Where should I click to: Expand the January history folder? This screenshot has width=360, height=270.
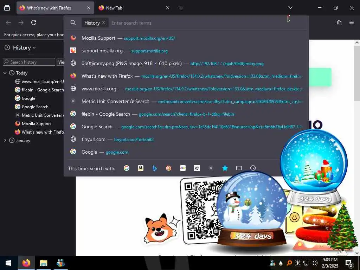pos(5,140)
